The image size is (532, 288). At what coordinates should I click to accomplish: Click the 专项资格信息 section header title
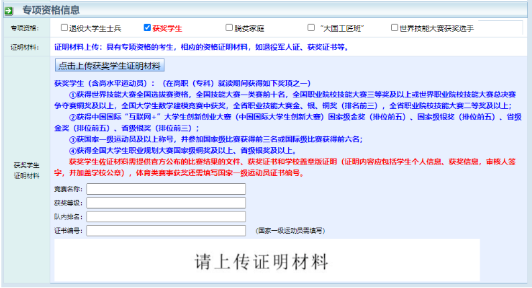tap(51, 10)
